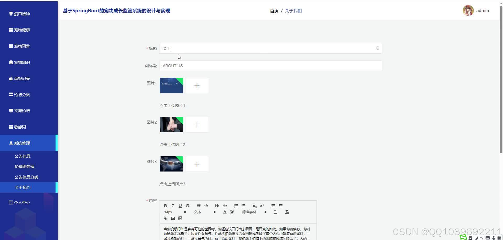Apply the H1 heading style
503x240 pixels.
[x=217, y=206]
